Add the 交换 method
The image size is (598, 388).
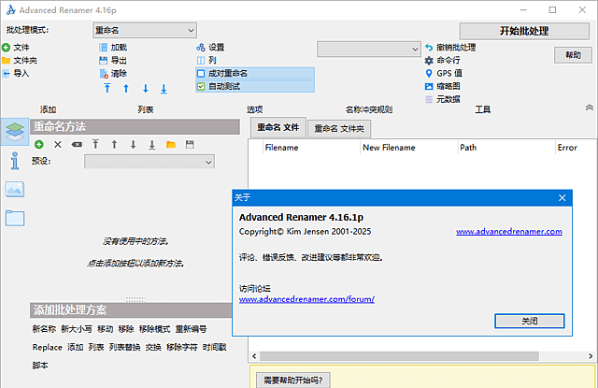point(153,347)
